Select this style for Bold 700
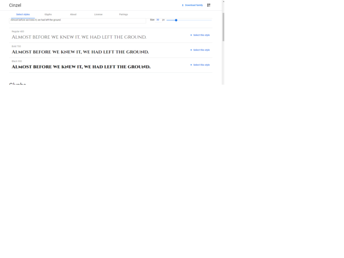This screenshot has width=344, height=258. (200, 50)
